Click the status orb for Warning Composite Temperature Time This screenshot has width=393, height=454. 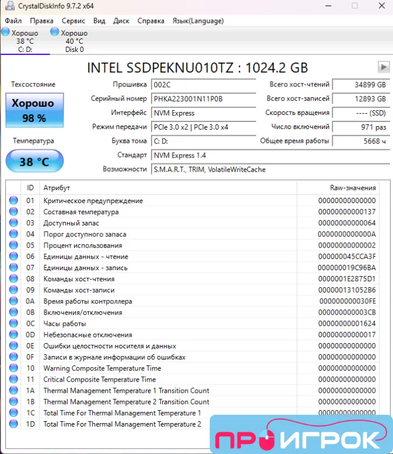13,368
